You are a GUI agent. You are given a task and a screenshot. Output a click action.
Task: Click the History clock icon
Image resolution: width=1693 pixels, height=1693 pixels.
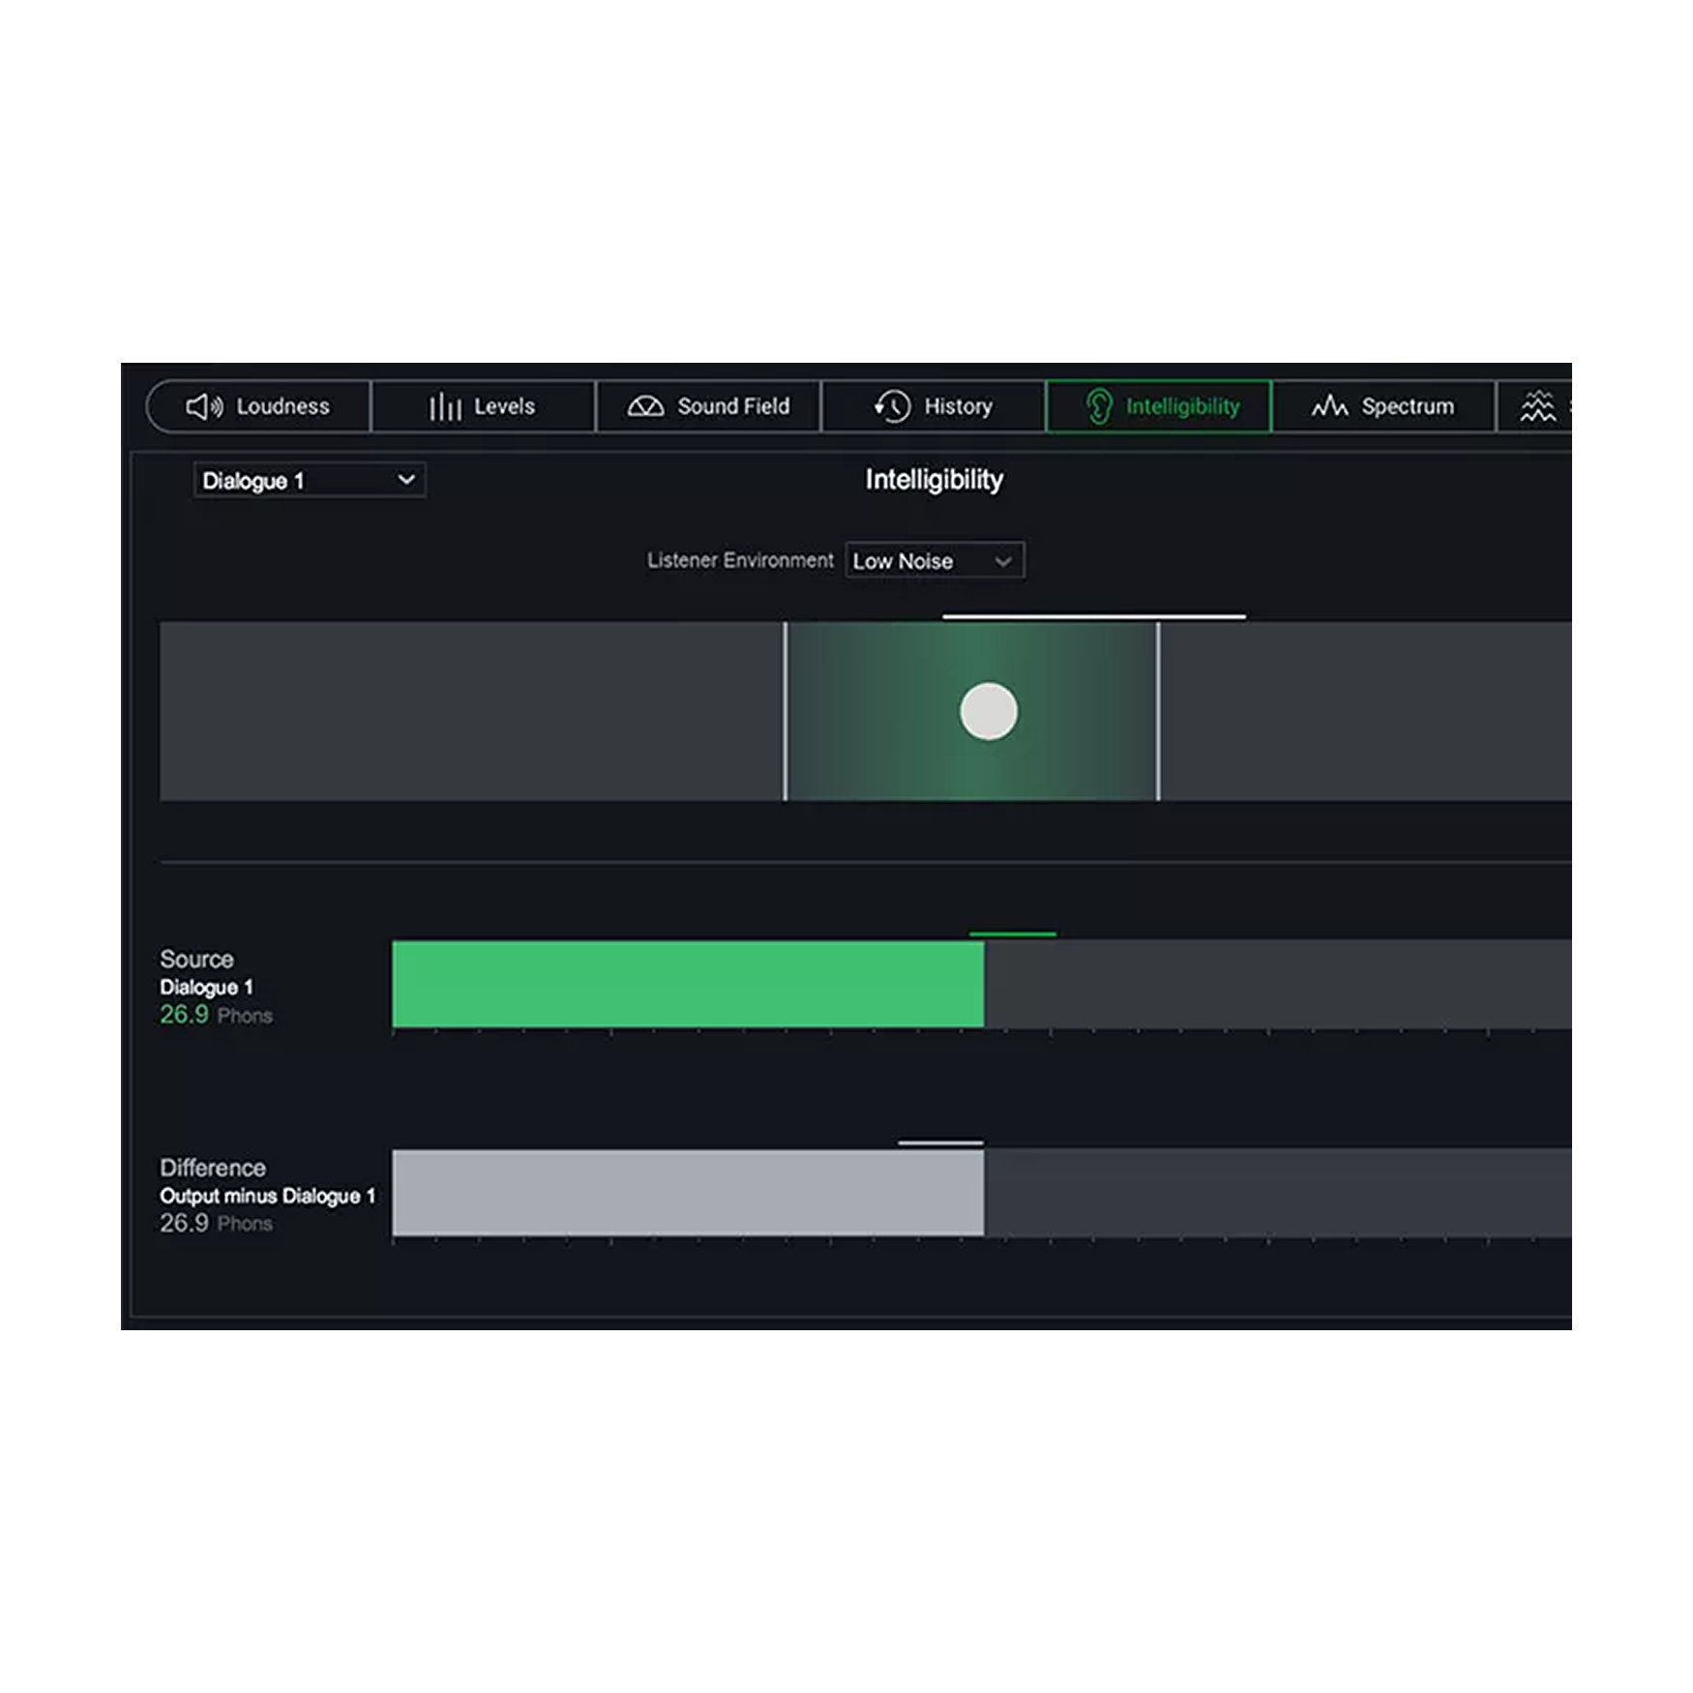coord(892,406)
